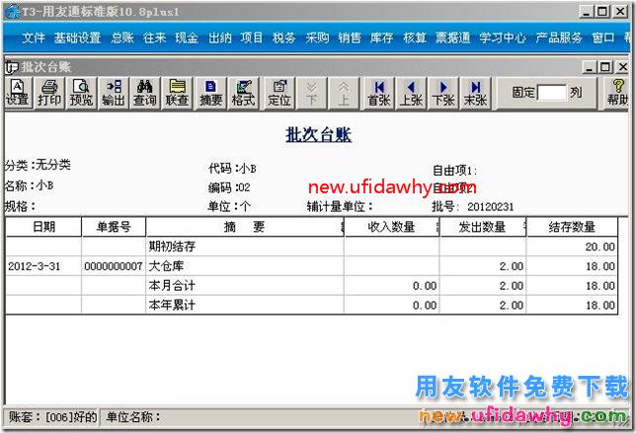Click the 打印 print button
Image resolution: width=636 pixels, height=433 pixels.
(x=49, y=93)
